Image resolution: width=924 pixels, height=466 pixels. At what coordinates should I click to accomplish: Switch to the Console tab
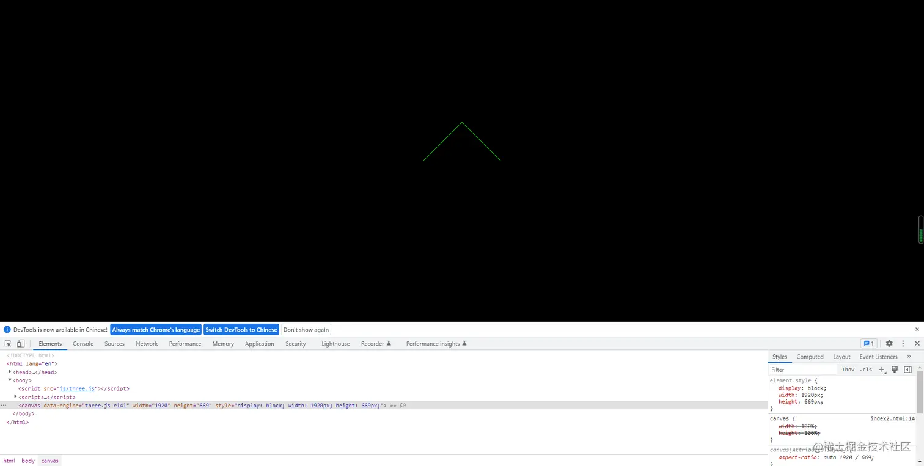pos(83,344)
